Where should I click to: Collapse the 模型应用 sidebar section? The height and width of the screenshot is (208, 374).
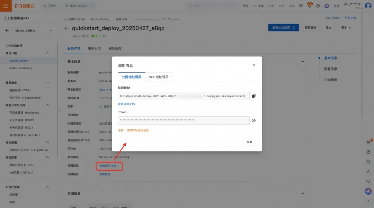[47, 142]
